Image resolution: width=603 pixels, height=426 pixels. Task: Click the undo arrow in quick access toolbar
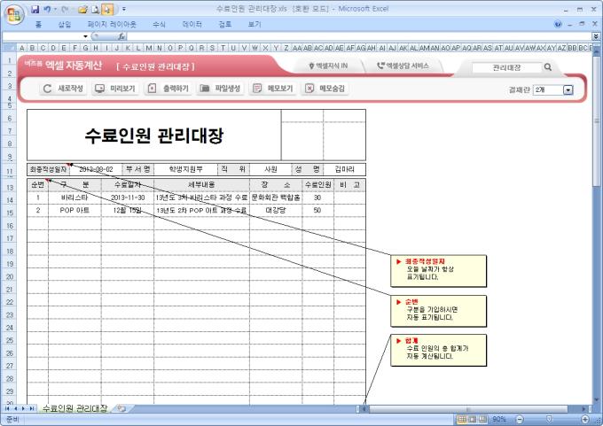[x=47, y=9]
